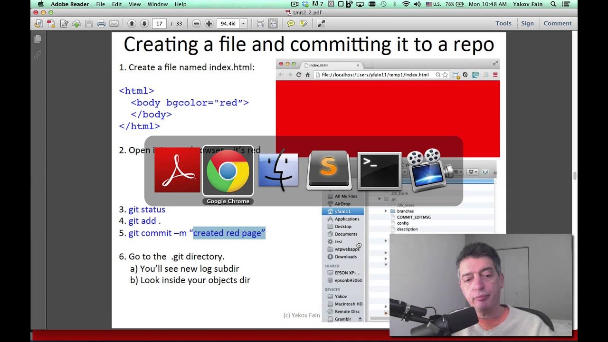Open the Window menu
Viewport: 608px width, 342px height.
coord(158,4)
